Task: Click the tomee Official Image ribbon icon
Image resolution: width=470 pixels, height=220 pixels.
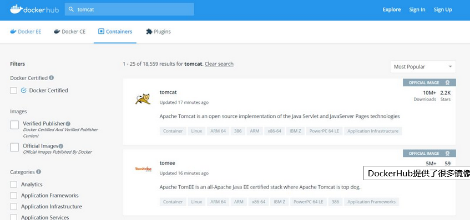Action: click(447, 154)
